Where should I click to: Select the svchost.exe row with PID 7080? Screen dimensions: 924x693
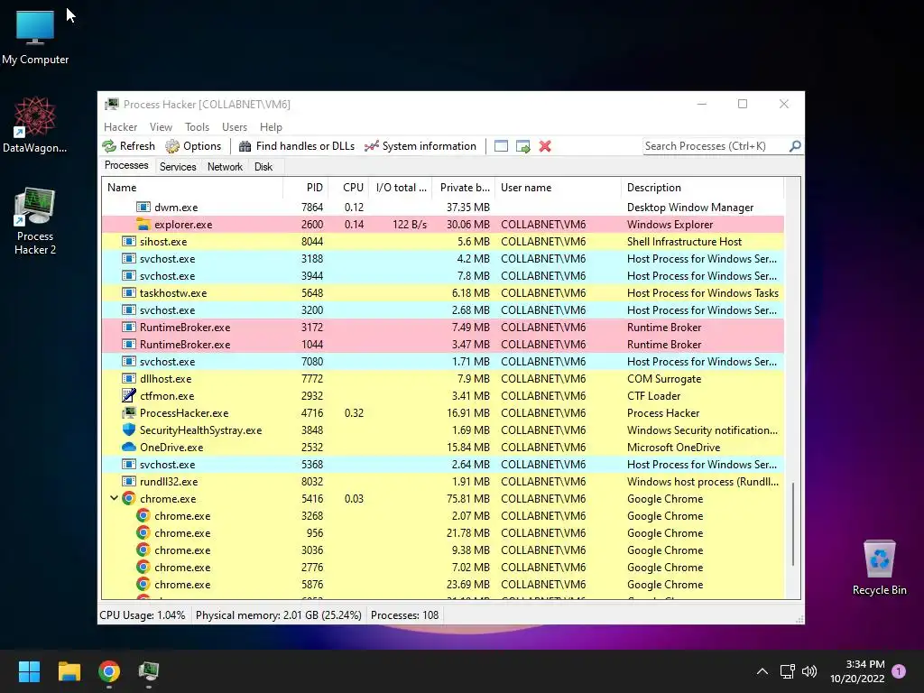tap(443, 361)
